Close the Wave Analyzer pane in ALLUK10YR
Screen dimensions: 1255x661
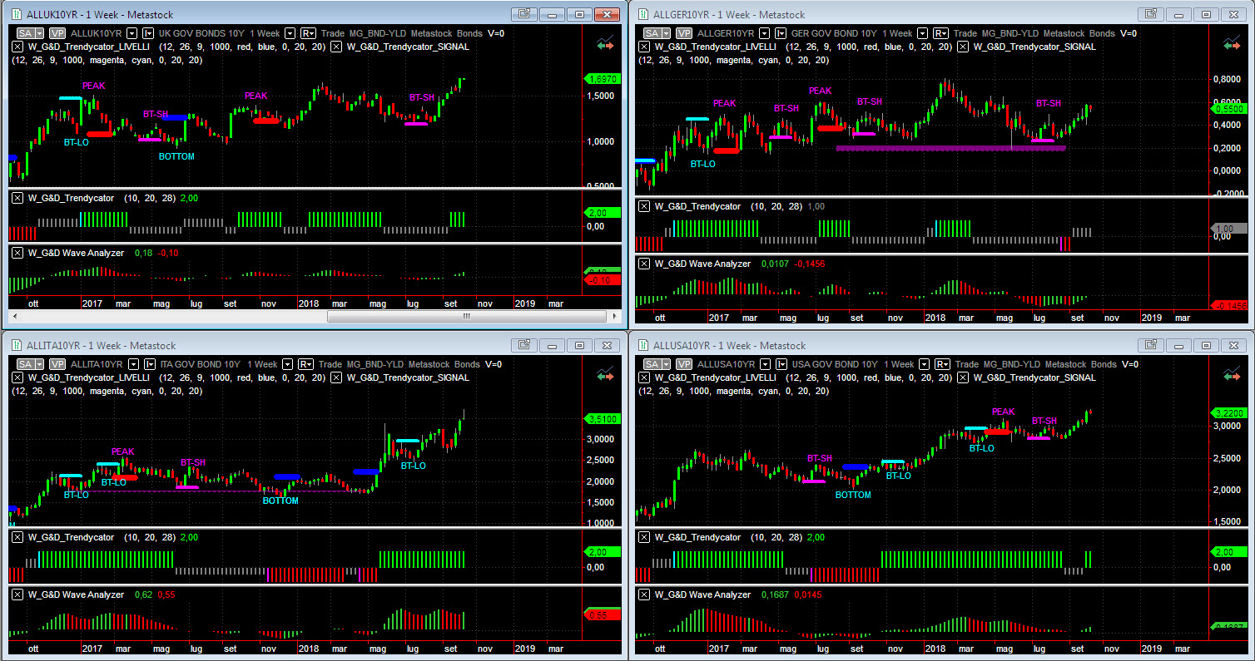tap(17, 253)
